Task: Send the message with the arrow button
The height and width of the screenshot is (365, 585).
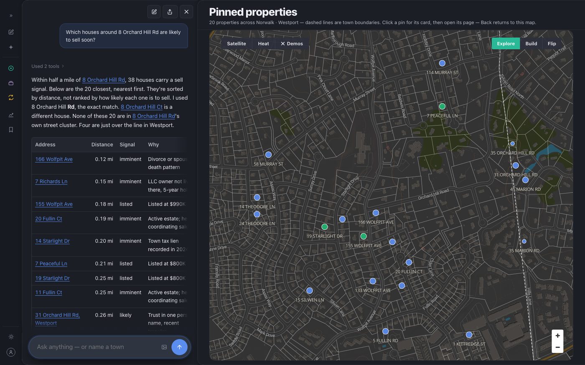Action: tap(179, 347)
